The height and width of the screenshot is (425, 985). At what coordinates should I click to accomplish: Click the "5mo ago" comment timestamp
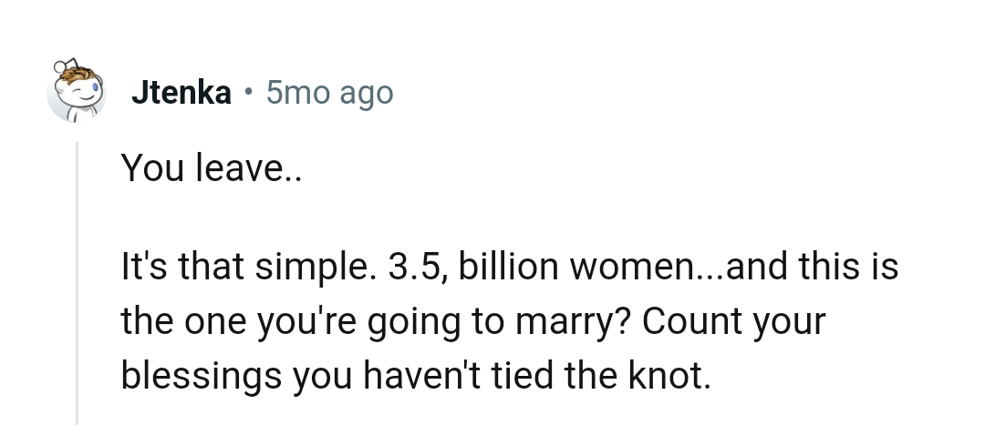(x=329, y=93)
